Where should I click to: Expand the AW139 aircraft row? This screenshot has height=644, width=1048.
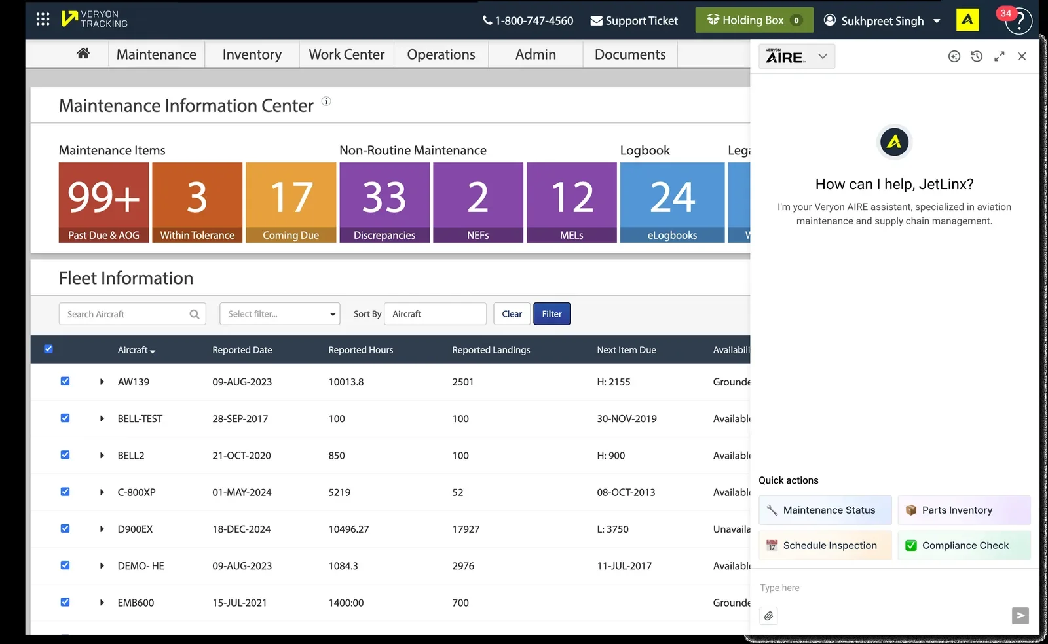click(102, 382)
